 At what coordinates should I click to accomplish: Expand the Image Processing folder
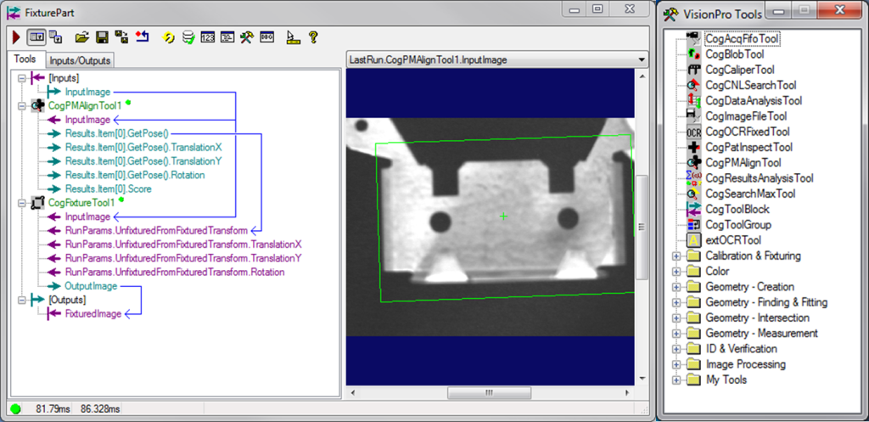click(x=676, y=364)
